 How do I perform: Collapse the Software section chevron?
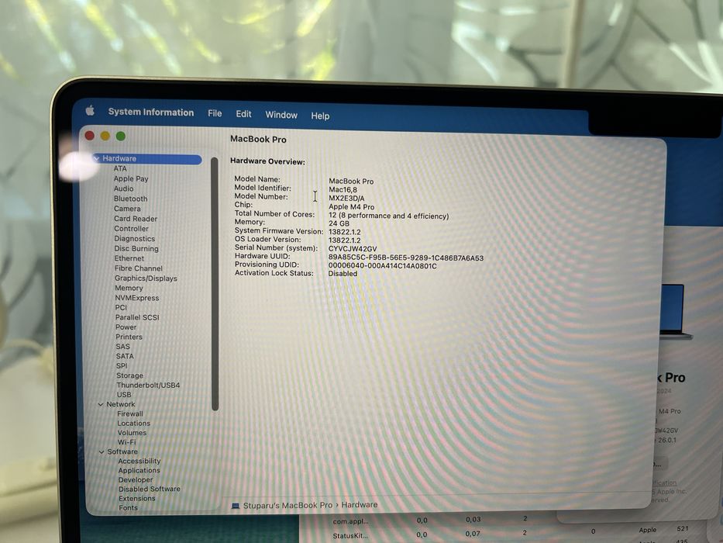point(102,452)
